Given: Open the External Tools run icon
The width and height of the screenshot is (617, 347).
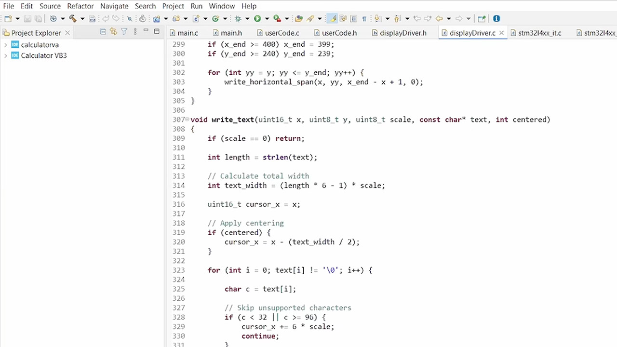Looking at the screenshot, I should tap(277, 19).
